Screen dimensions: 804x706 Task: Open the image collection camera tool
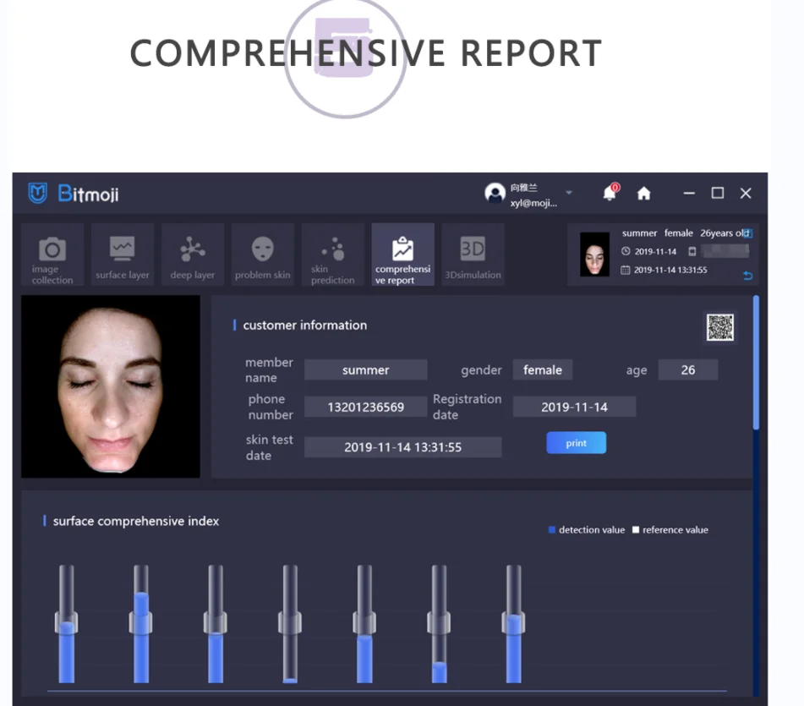point(52,255)
